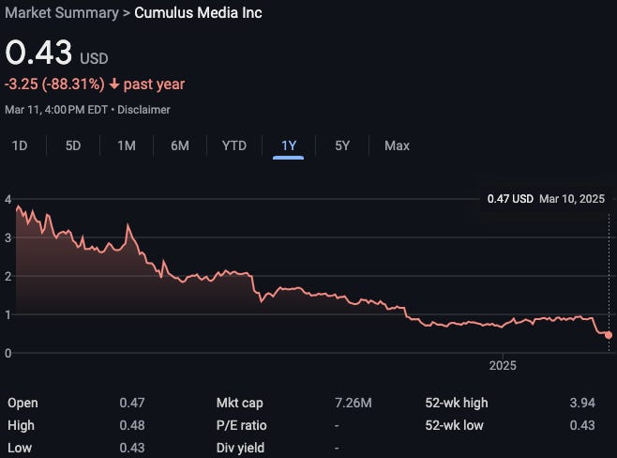
Task: Click the 52-wk high label
Action: coord(457,403)
